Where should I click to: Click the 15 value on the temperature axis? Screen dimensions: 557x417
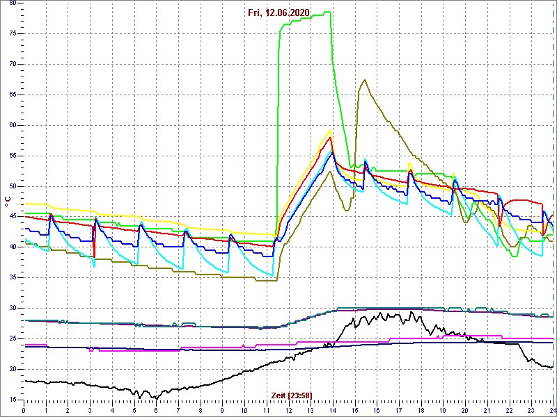[13, 400]
